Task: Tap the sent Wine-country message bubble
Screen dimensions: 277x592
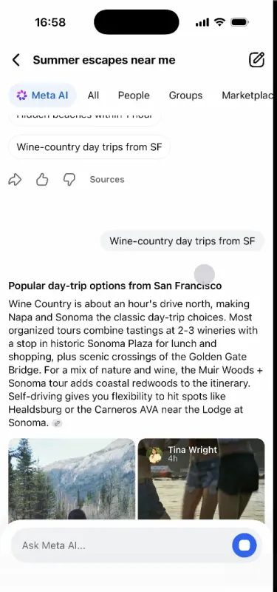Action: tap(182, 241)
